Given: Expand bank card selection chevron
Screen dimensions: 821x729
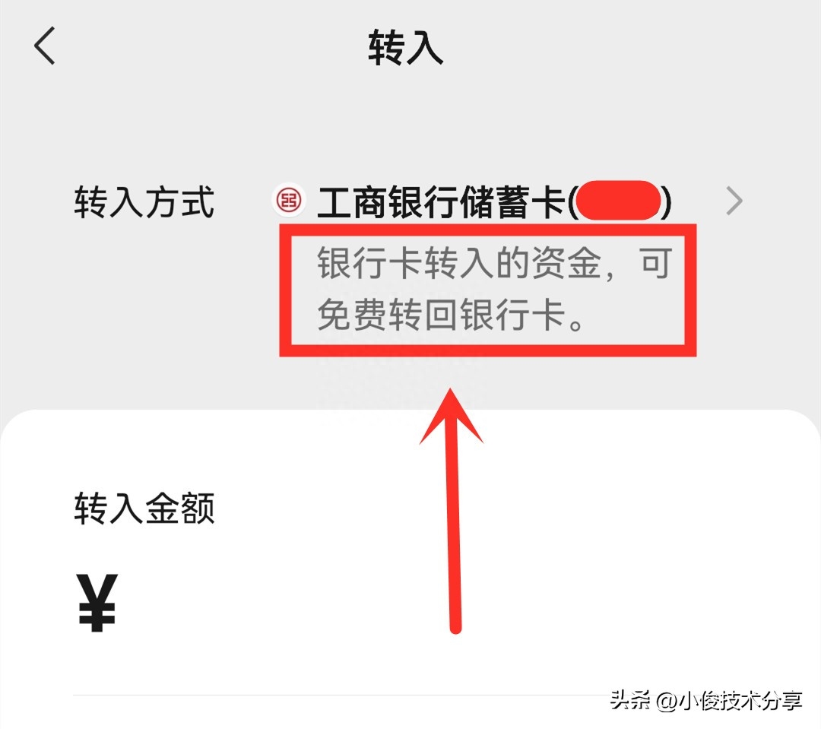Looking at the screenshot, I should click(x=734, y=201).
